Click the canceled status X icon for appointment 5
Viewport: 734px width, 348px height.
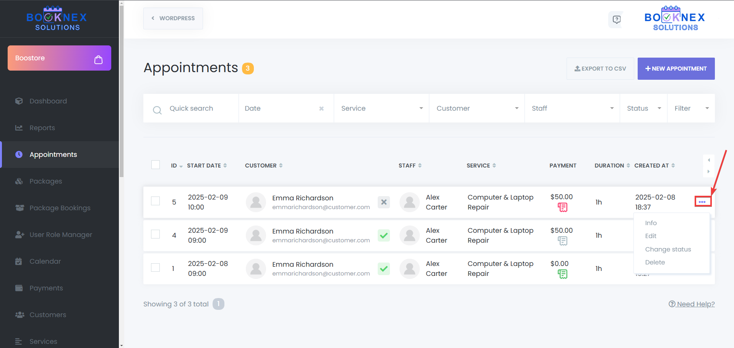[384, 202]
